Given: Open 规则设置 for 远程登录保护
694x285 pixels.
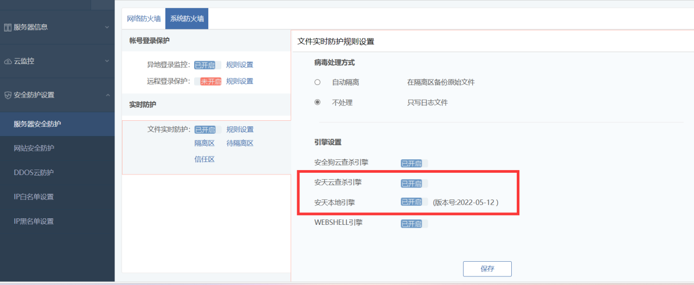Looking at the screenshot, I should click(240, 81).
